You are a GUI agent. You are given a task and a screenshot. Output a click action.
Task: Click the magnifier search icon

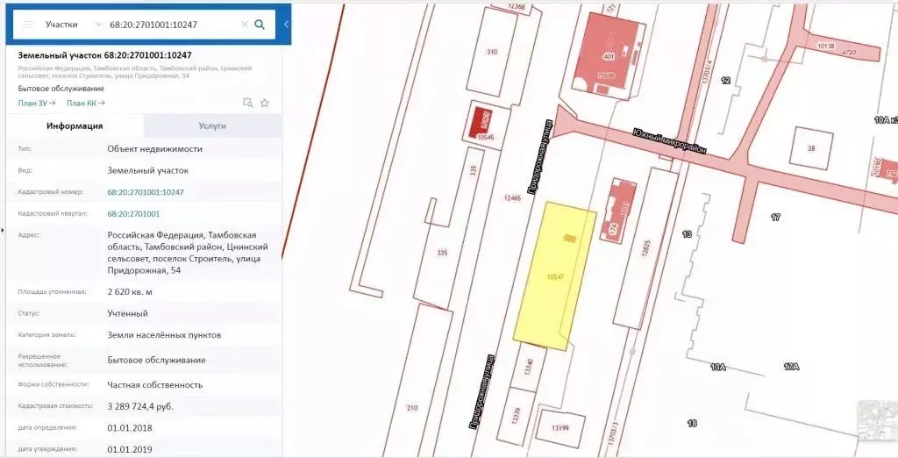pos(260,25)
